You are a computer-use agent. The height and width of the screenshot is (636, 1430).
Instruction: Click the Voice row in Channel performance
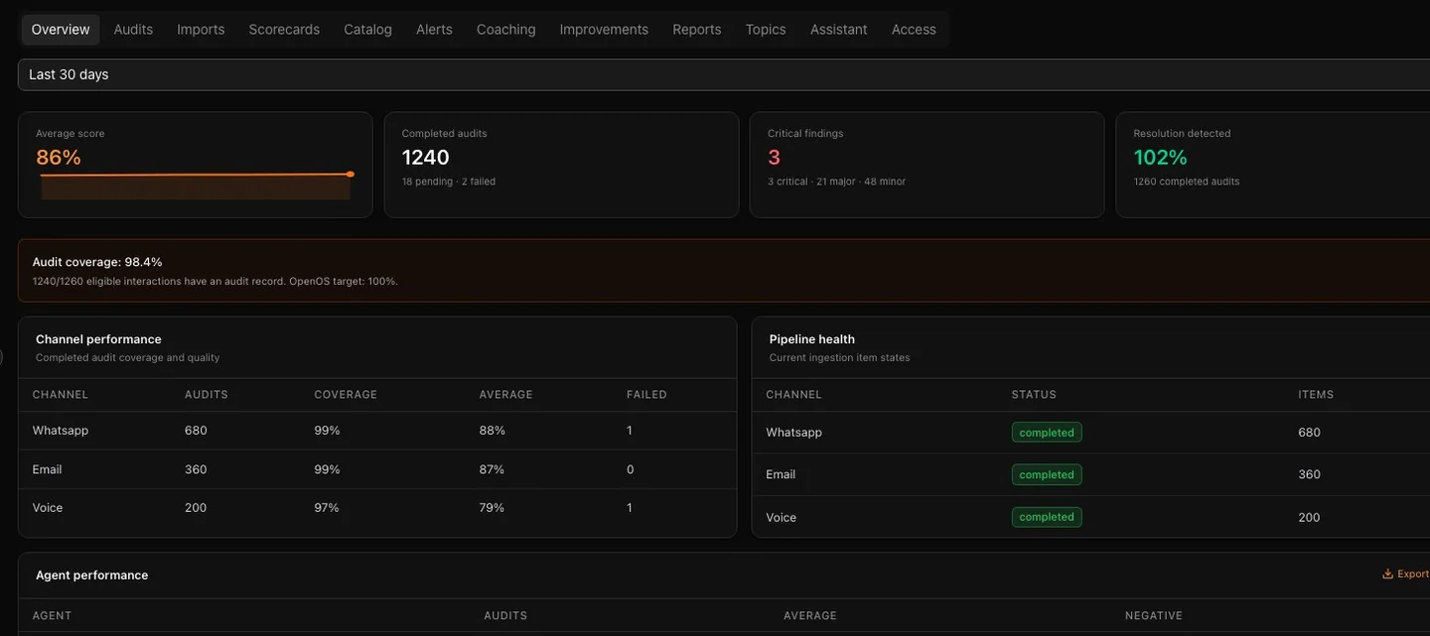click(x=377, y=508)
